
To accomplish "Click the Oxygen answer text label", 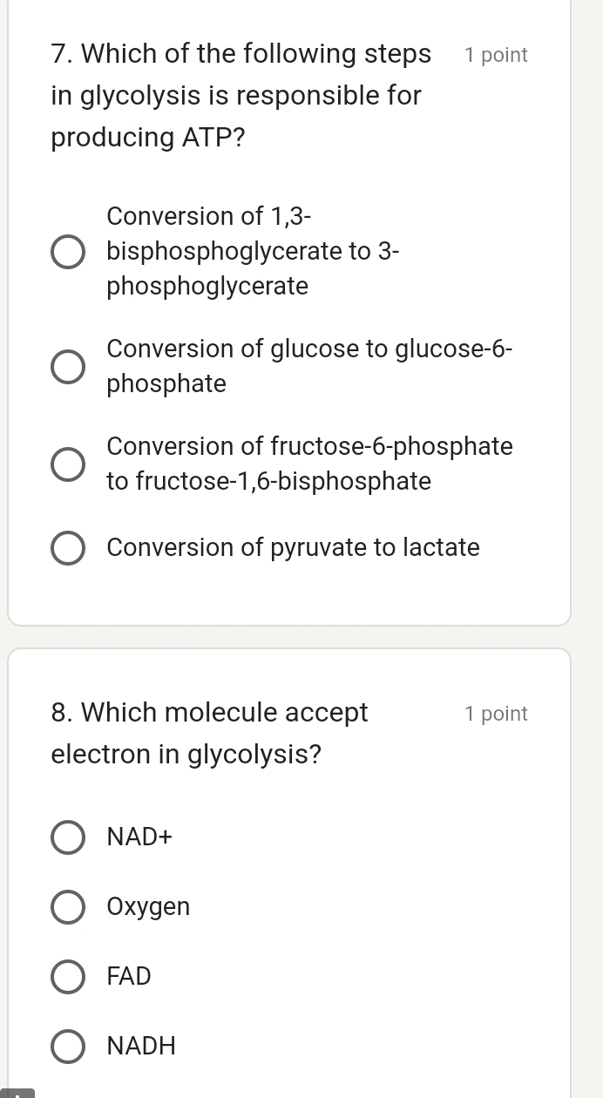I will pos(148,906).
